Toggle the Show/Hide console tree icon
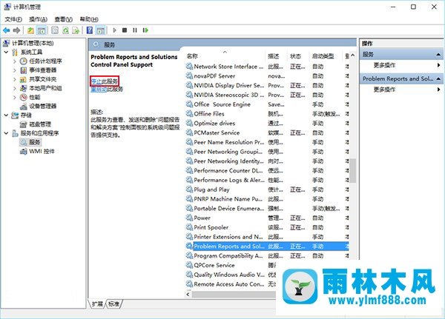The image size is (445, 319). 42,30
